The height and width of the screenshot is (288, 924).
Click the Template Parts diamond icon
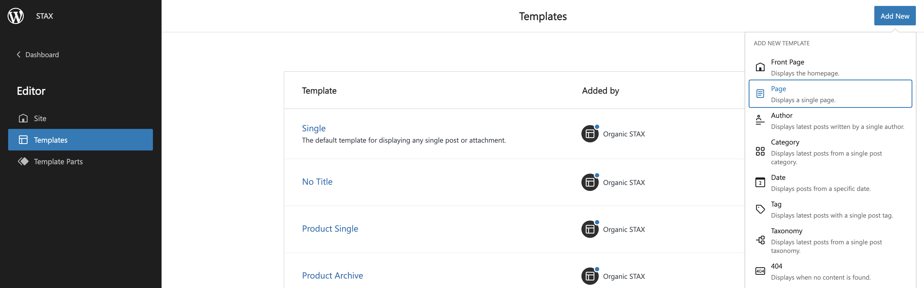(x=23, y=161)
